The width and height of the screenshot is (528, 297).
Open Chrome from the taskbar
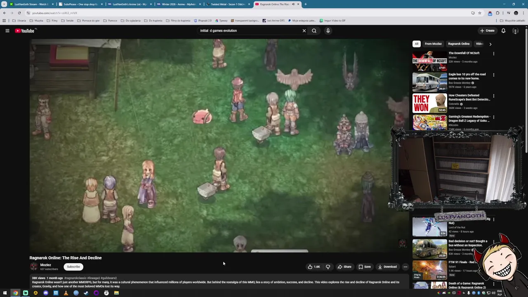click(x=15, y=293)
